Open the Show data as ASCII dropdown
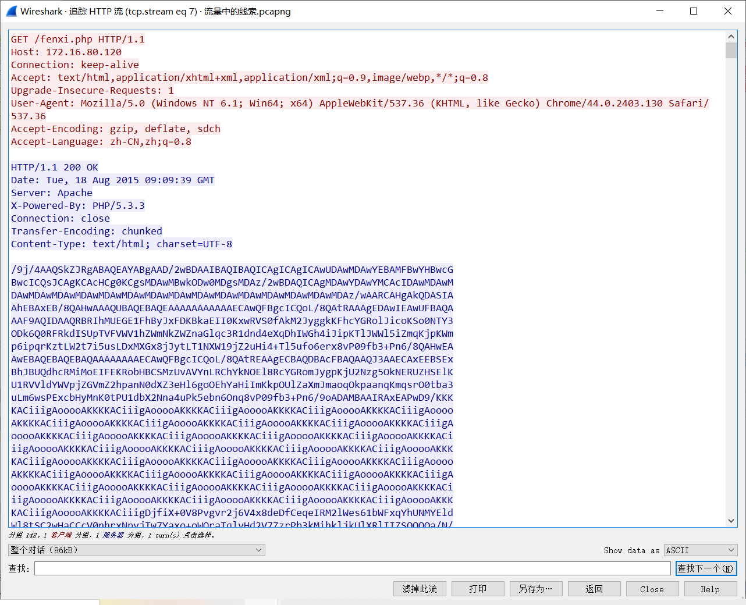The height and width of the screenshot is (605, 746). click(x=701, y=550)
